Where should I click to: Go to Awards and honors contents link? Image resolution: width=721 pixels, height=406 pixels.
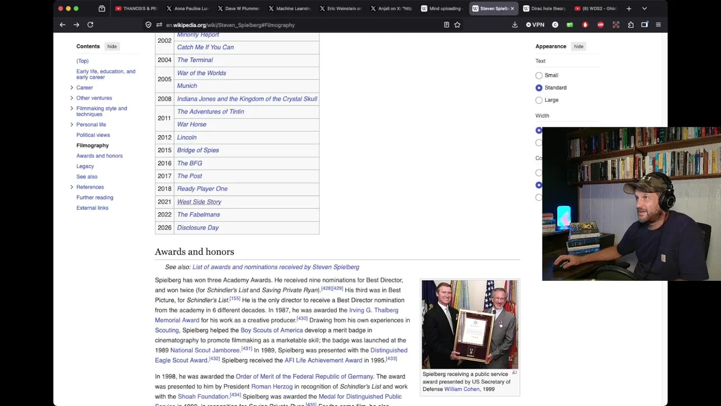[x=99, y=156]
